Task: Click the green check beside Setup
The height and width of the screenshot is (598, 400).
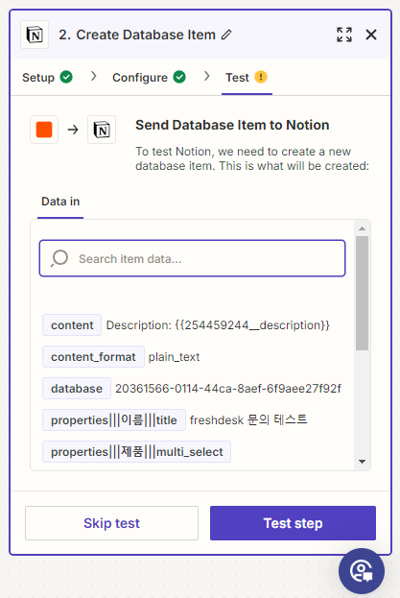Action: point(66,77)
